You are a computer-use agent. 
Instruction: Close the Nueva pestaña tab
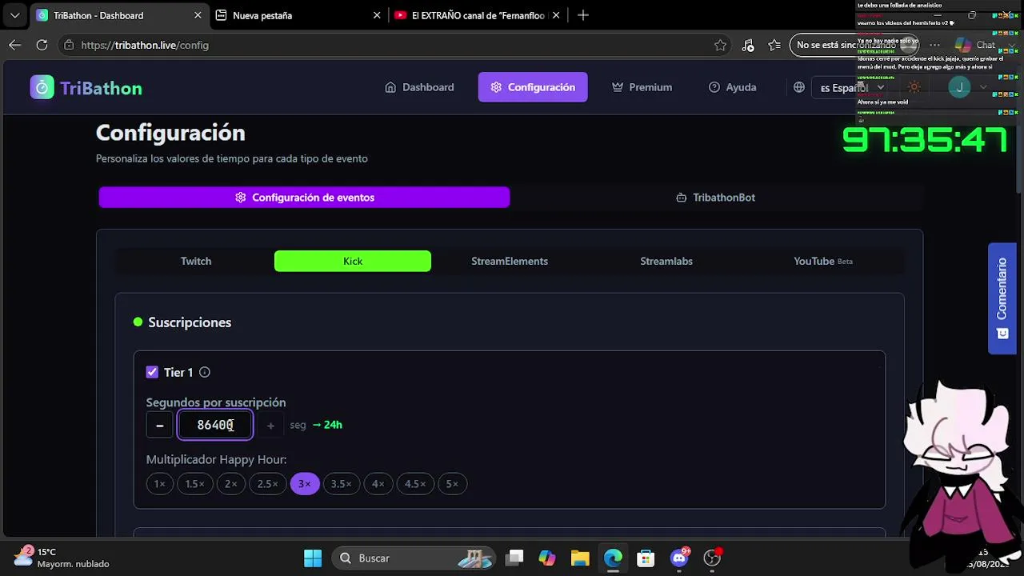point(377,15)
